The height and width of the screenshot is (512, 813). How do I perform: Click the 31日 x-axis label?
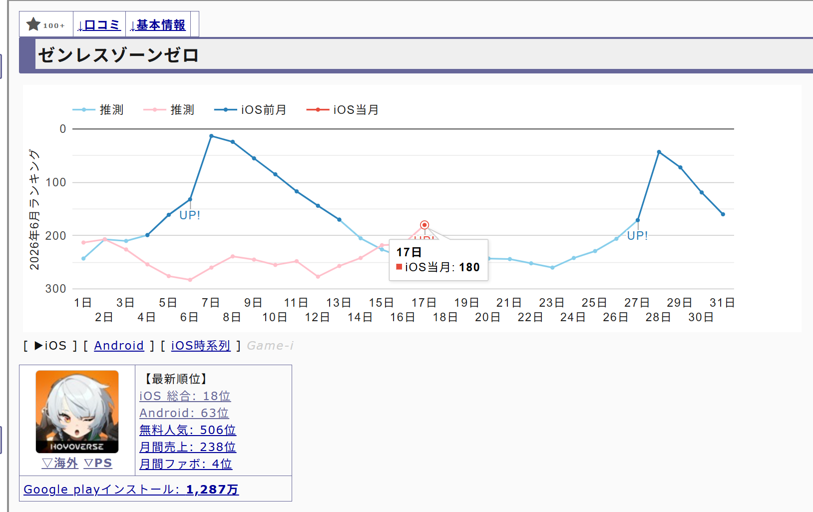point(722,303)
